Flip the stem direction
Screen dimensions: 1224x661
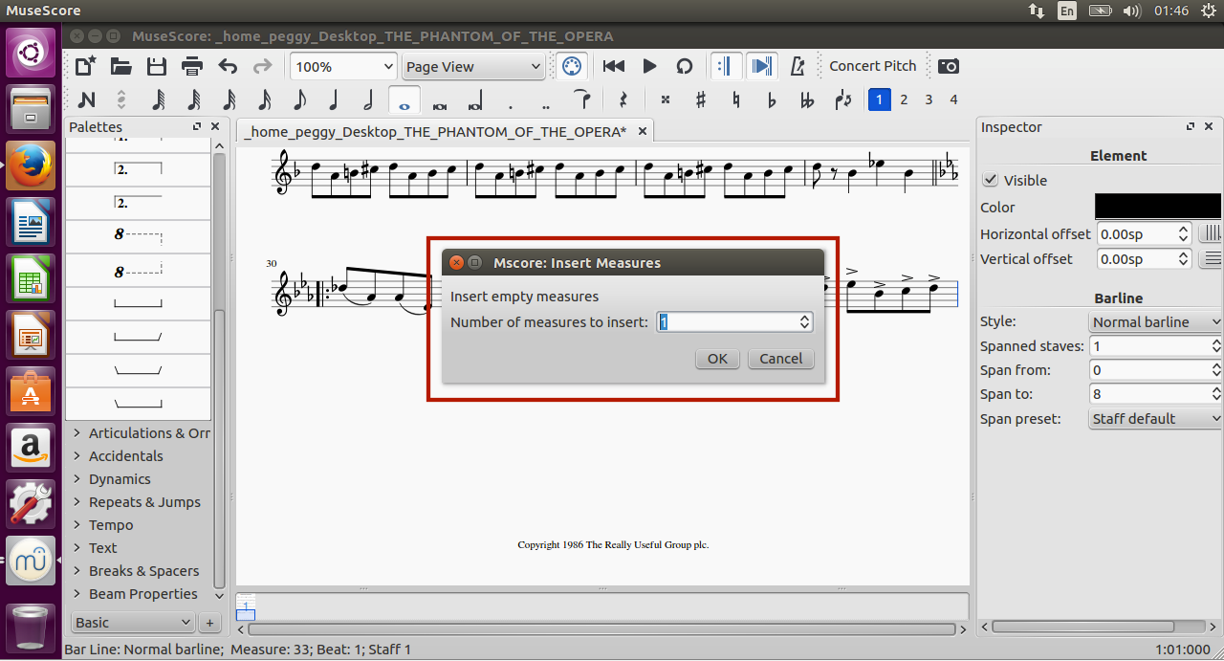pyautogui.click(x=842, y=99)
